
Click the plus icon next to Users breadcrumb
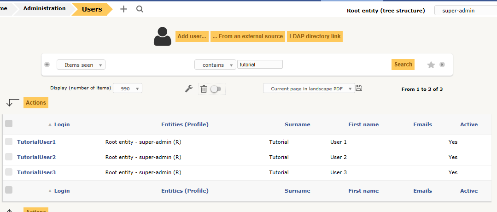pos(123,9)
